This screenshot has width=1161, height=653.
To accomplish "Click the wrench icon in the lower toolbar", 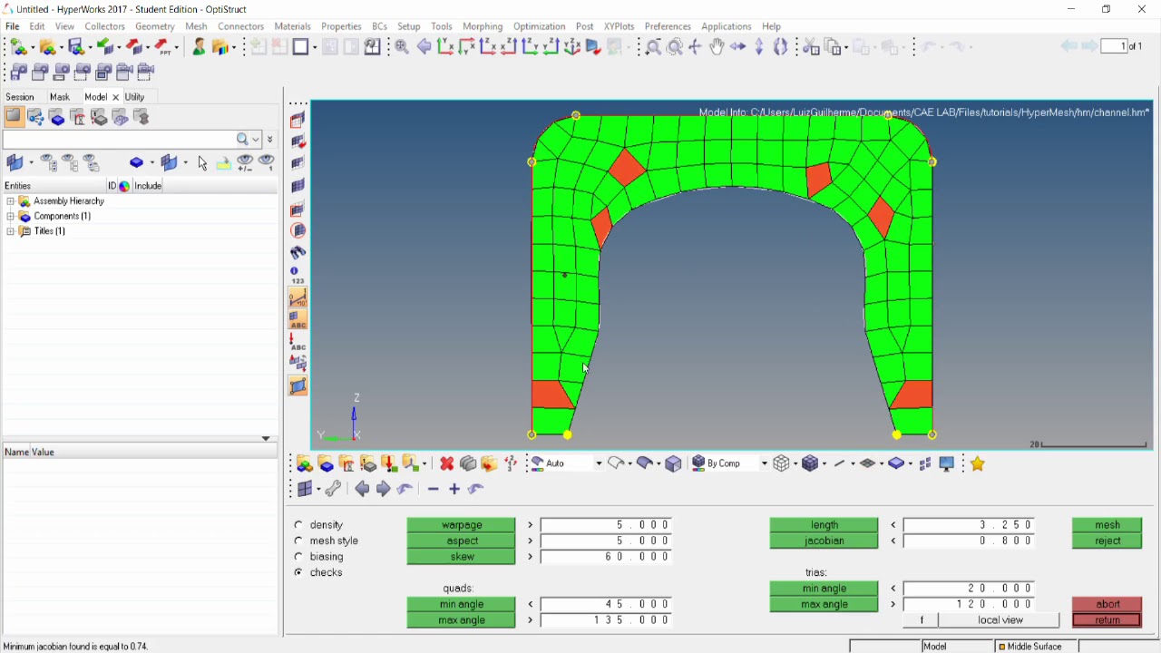I will point(333,489).
